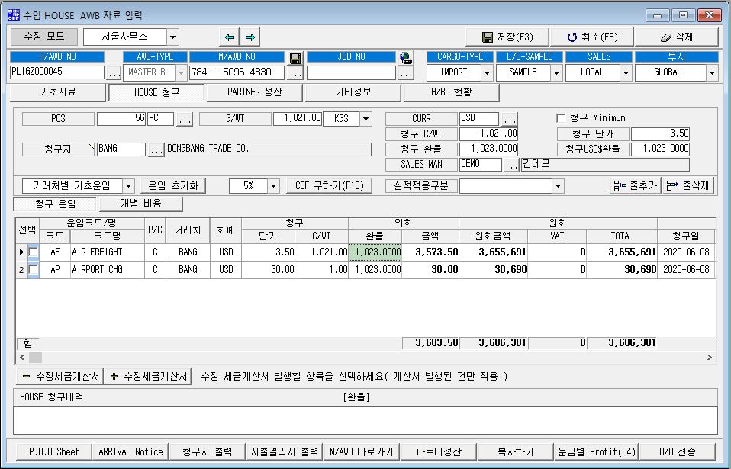
Task: Open the 서울사무소 office dropdown
Action: [x=172, y=37]
